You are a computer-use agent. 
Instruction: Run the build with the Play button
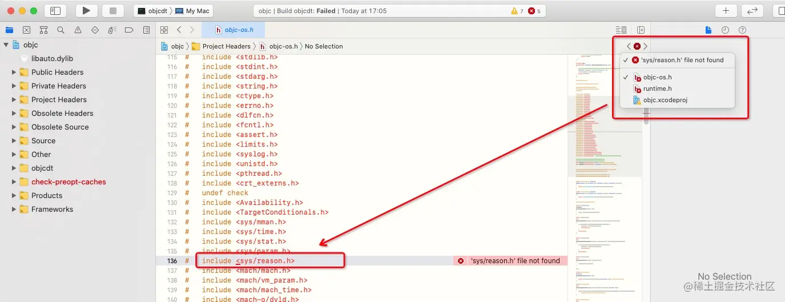tap(86, 11)
